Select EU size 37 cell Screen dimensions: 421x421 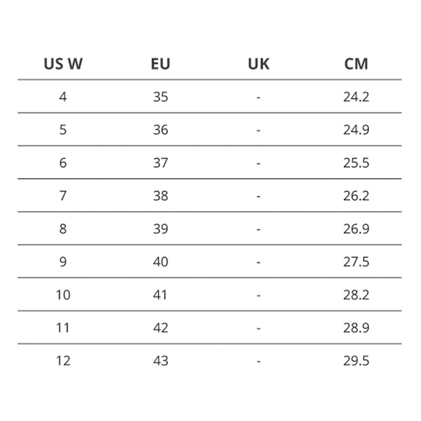coord(161,163)
